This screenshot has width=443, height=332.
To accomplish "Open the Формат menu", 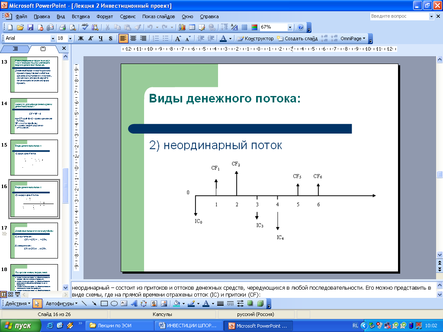I will [105, 16].
